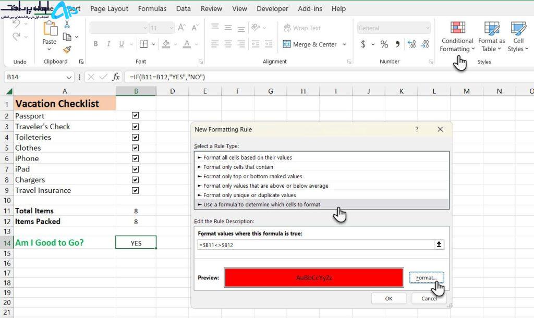Click the Align Right icon

point(241,44)
